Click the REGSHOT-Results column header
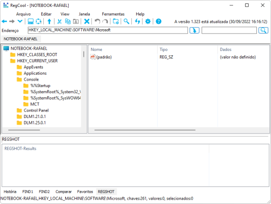Image resolution: width=271 pixels, height=204 pixels. (x=106, y=149)
